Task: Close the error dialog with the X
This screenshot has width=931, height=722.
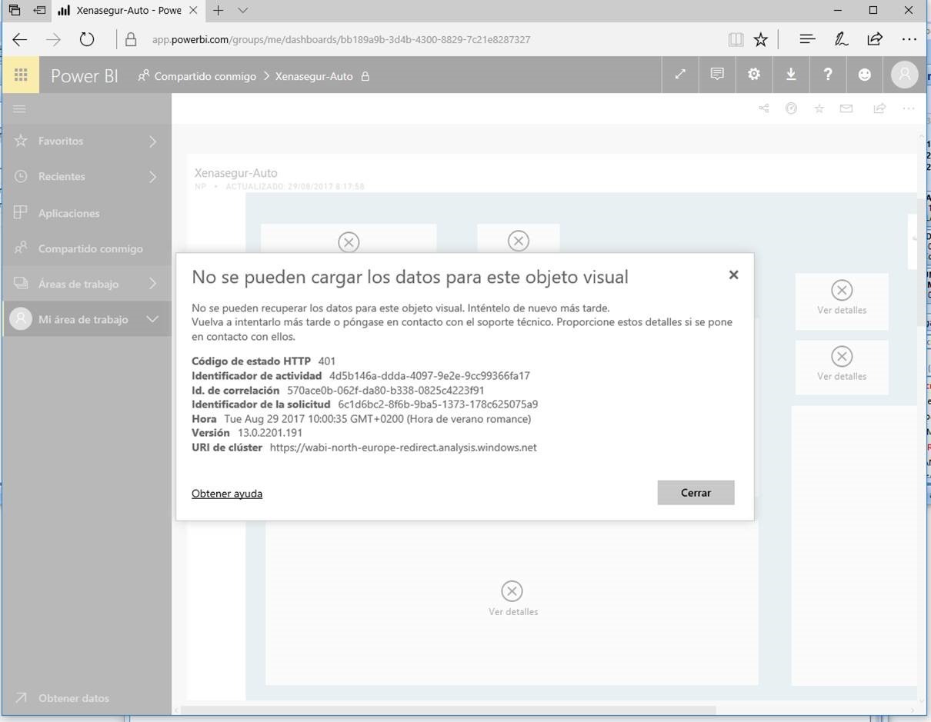Action: pyautogui.click(x=734, y=274)
